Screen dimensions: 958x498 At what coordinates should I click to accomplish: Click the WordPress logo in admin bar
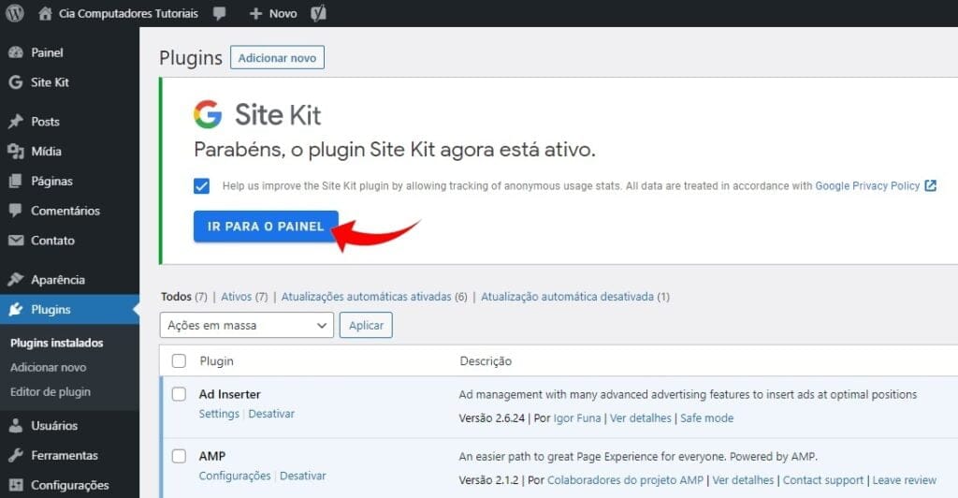coord(15,13)
